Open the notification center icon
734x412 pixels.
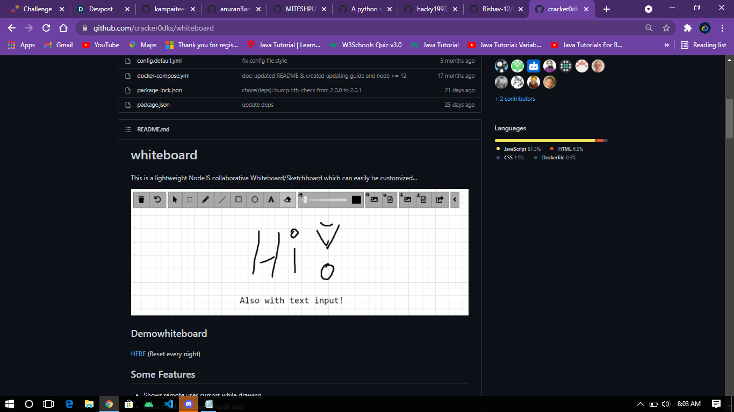coord(716,404)
